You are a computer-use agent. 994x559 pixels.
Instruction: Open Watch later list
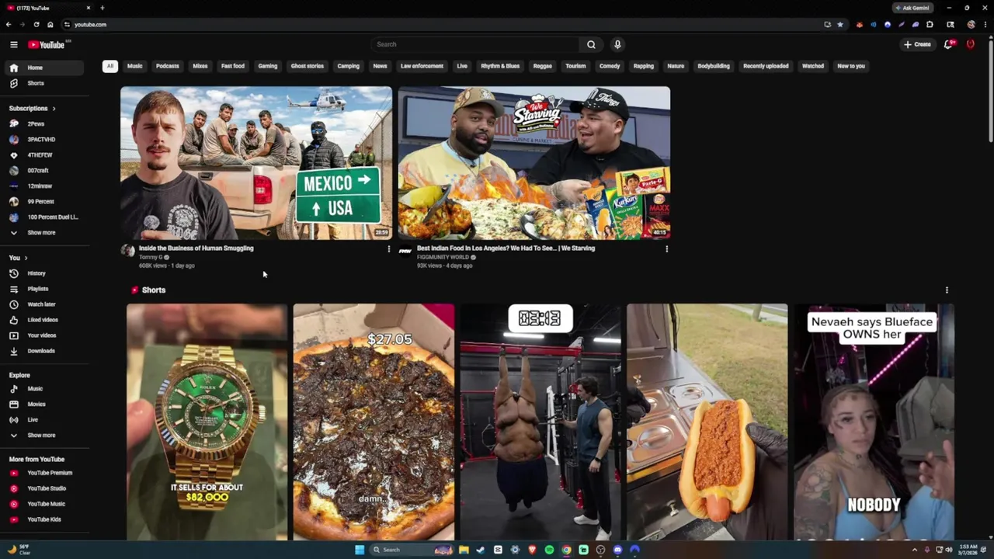click(x=45, y=304)
